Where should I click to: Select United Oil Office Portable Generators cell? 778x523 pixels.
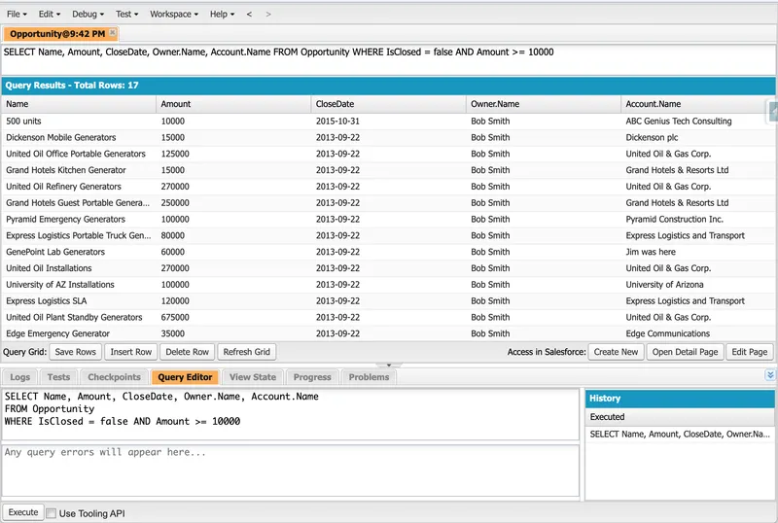click(79, 154)
